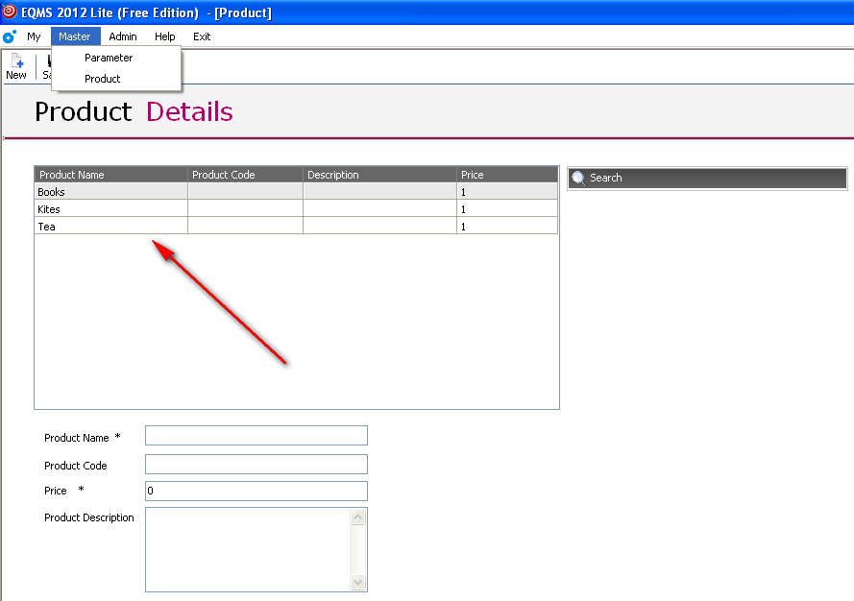Viewport: 854px width, 601px height.
Task: Click the blue icon beside My menu
Action: coord(10,36)
